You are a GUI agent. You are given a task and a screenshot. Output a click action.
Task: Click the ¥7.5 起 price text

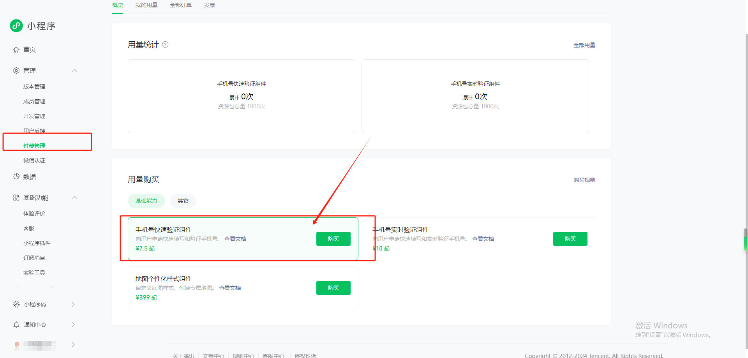pos(145,249)
